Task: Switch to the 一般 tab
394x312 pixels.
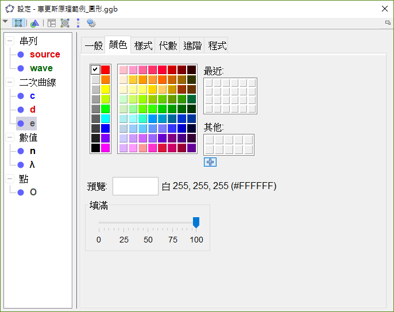Action: tap(93, 45)
